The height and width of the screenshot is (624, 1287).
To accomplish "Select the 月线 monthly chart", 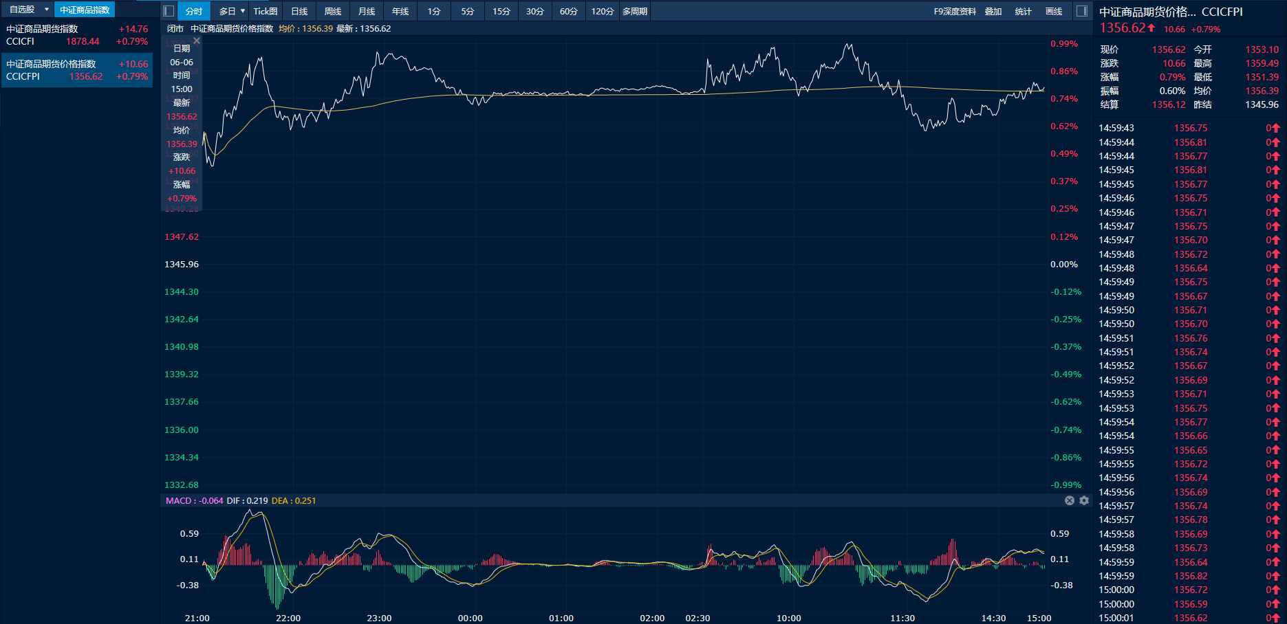I will [367, 11].
